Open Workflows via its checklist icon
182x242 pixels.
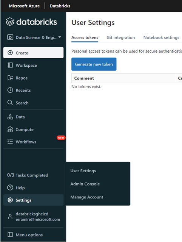pos(10,142)
